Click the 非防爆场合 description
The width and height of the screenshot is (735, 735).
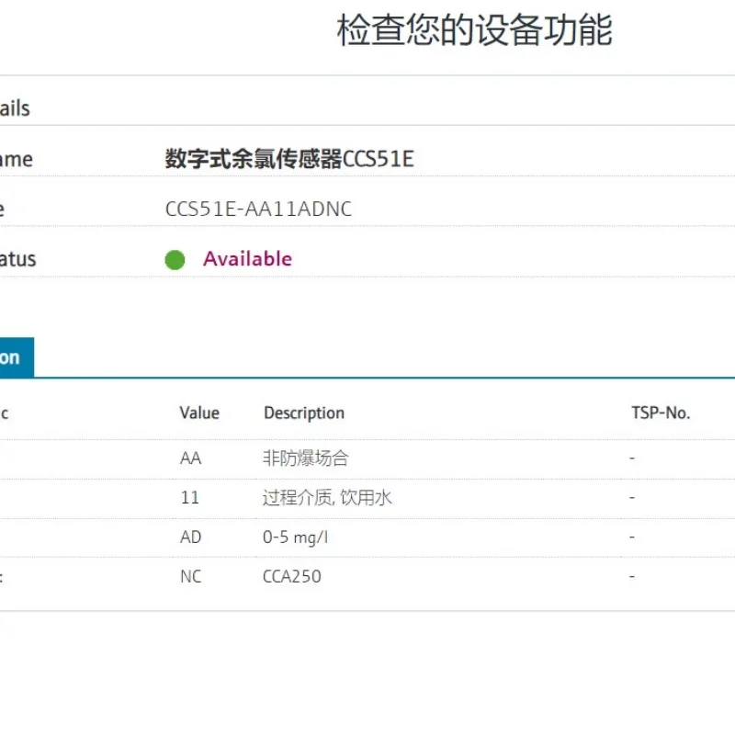tap(306, 458)
